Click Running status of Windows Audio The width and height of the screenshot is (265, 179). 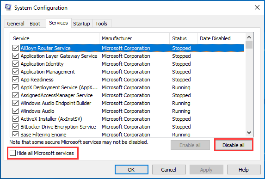(181, 111)
